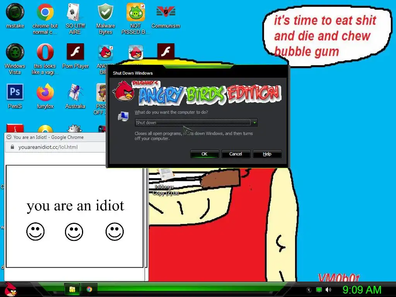This screenshot has height=297, width=396.
Task: Click the smiley favicon in Chrome's title bar
Action: pos(9,137)
